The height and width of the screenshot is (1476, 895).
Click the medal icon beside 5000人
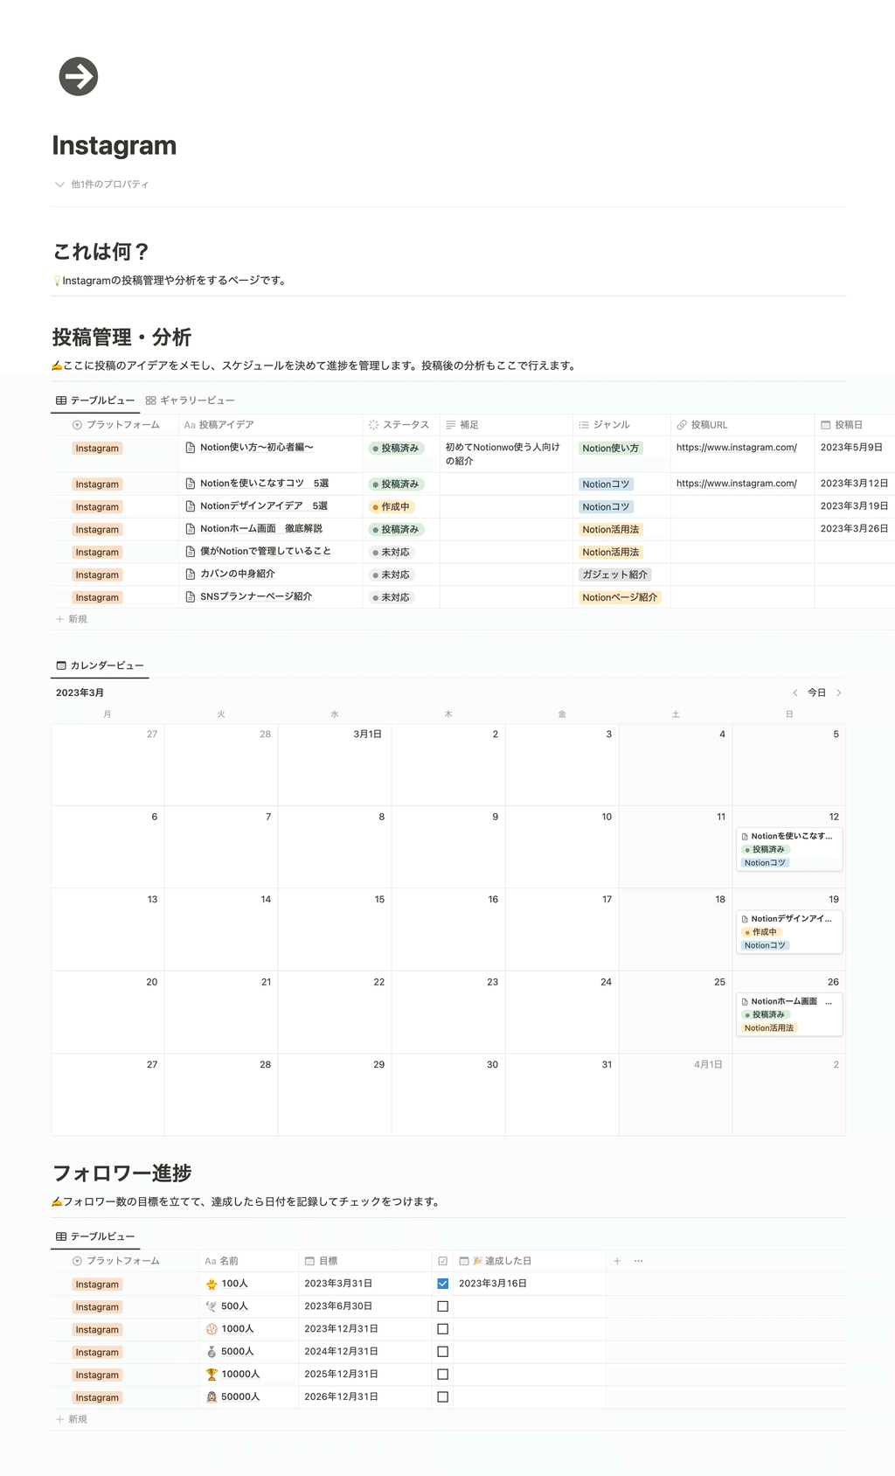point(212,1352)
